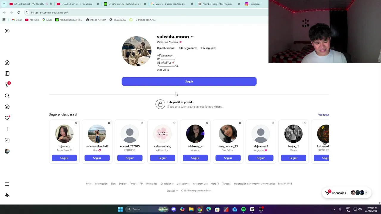This screenshot has width=381, height=214.
Task: Switch to Nombres sargentos mujeres tab
Action: pos(217,4)
